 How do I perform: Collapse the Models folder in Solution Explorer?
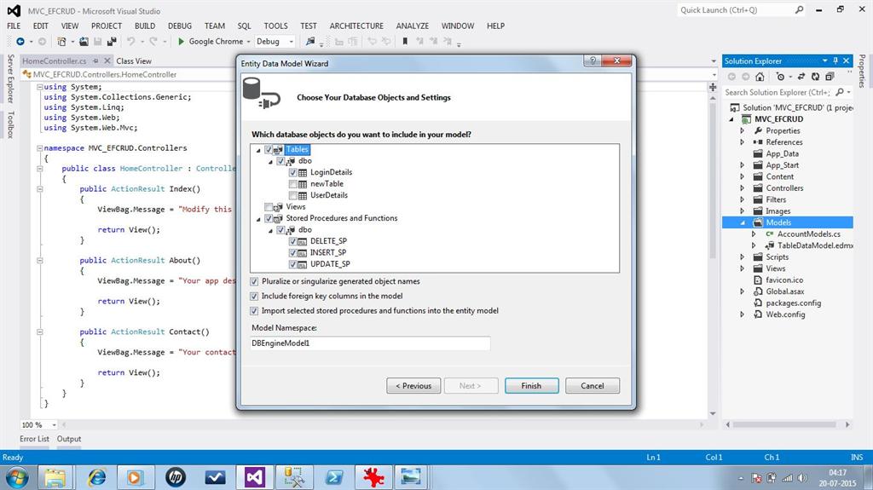click(x=743, y=222)
